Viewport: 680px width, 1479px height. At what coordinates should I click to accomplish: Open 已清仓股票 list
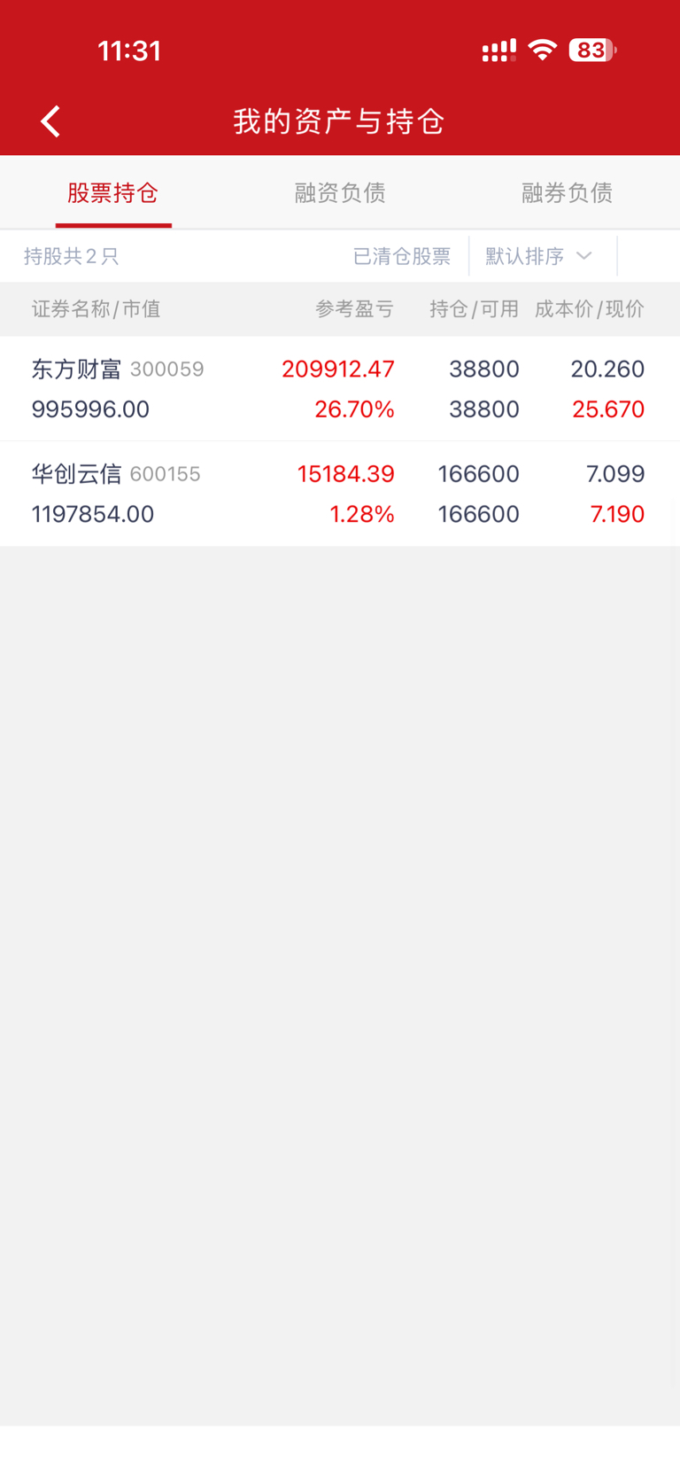(x=402, y=256)
